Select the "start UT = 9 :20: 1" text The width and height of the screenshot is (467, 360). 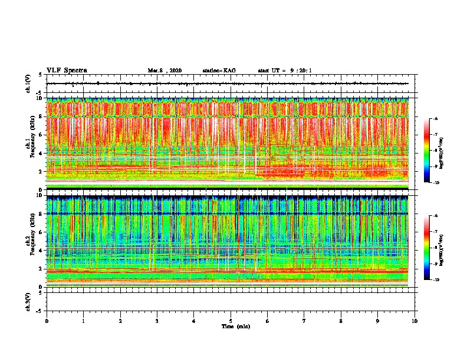(x=285, y=71)
